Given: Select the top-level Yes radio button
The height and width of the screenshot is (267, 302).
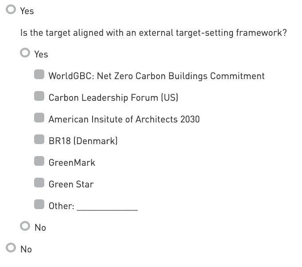Looking at the screenshot, I should tap(12, 10).
